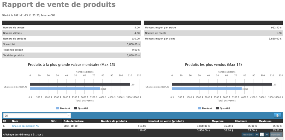285x140 pixels.
Task: Toggle Quantité legend in monetary value chart
Action: click(x=81, y=108)
